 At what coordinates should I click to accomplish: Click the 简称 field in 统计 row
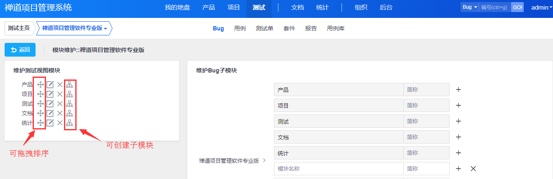click(426, 153)
